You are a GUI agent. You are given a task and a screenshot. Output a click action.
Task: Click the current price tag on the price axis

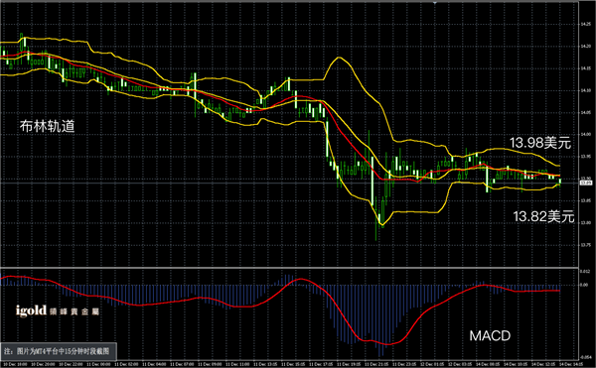click(x=585, y=183)
